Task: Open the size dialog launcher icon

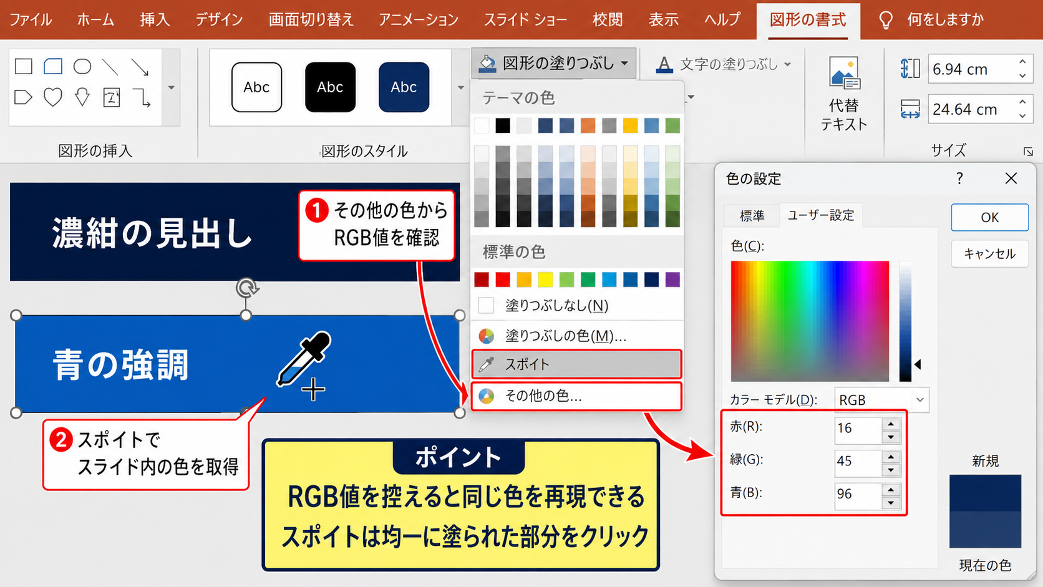Action: pos(1028,152)
